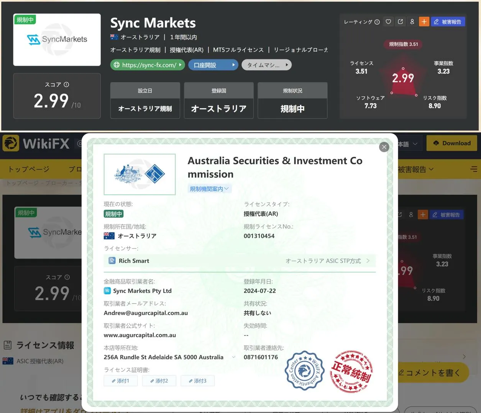Click the info icon beside スコア in the top panel
This screenshot has height=413, width=481.
(x=66, y=85)
